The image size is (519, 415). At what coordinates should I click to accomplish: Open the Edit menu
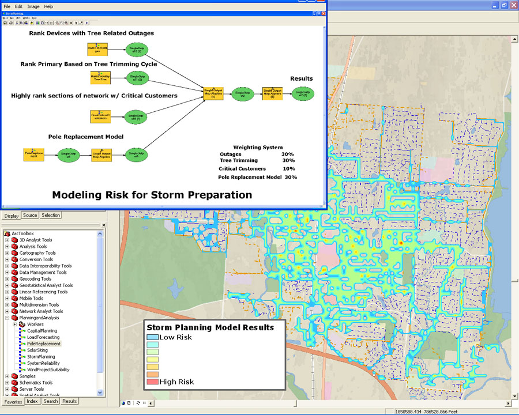(19, 6)
